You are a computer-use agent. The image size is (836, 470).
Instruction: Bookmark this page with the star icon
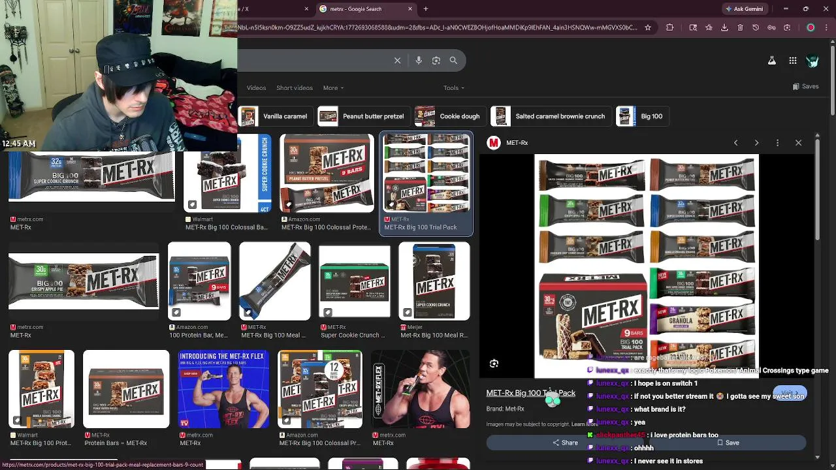(x=647, y=27)
